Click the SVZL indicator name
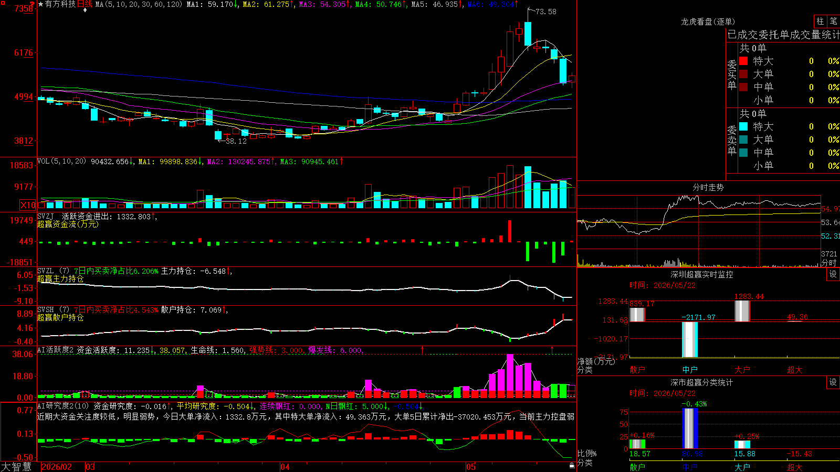Image resolution: width=840 pixels, height=472 pixels. (x=46, y=271)
